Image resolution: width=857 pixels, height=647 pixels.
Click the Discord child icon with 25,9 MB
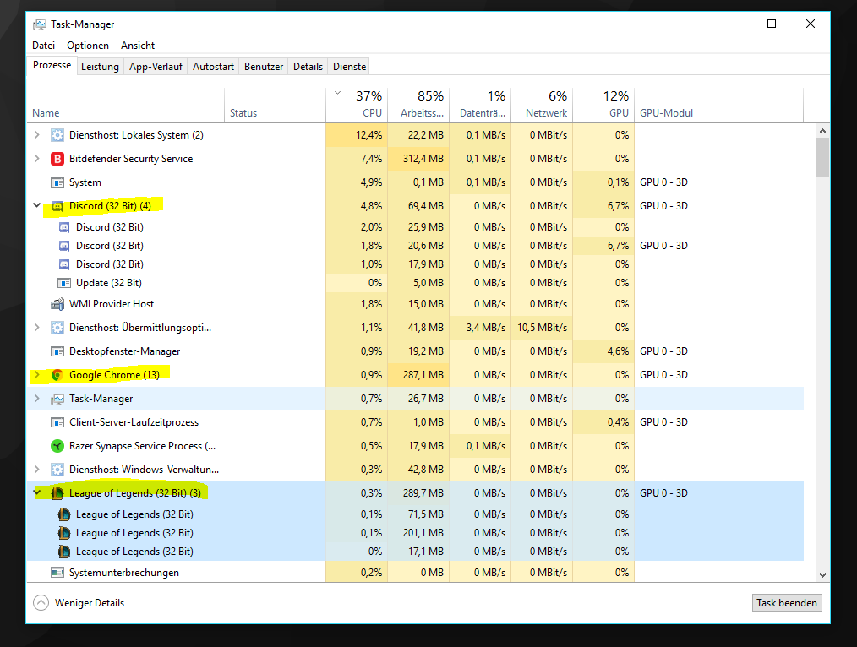pyautogui.click(x=64, y=227)
